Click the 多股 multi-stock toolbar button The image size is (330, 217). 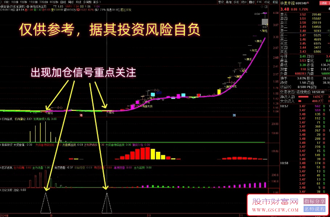(x=236, y=2)
